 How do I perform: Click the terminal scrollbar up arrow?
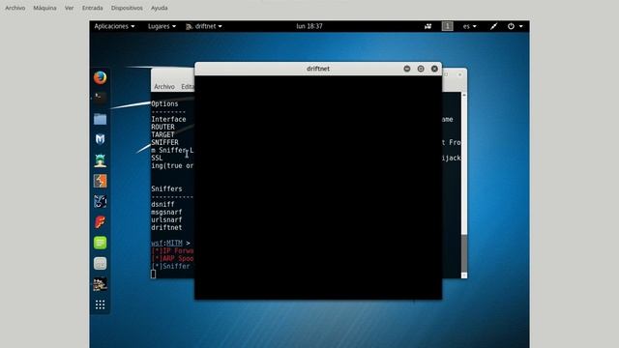464,95
